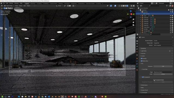Open the viewport Add menu

coord(24,6)
